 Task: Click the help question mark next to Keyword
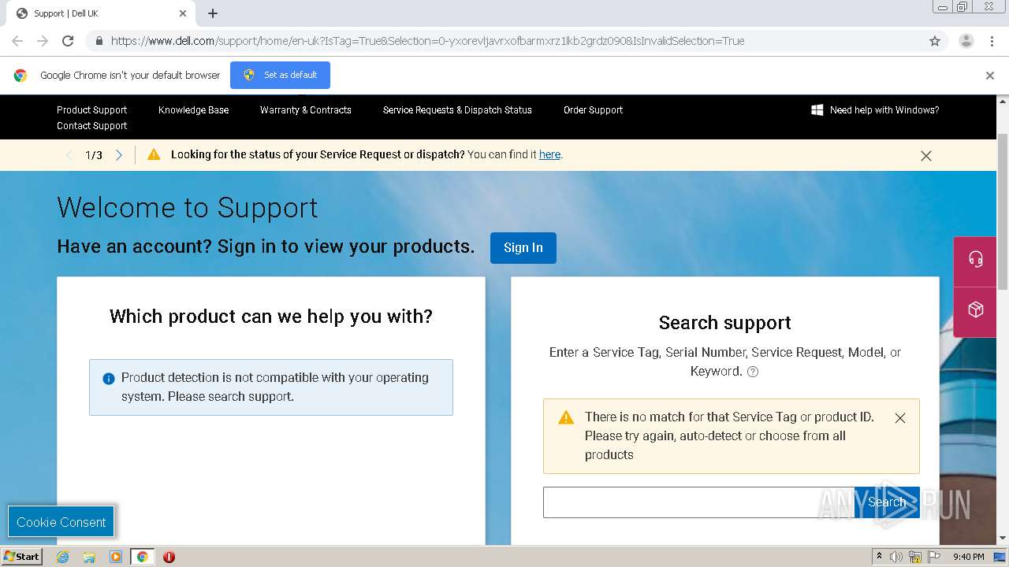coord(753,372)
